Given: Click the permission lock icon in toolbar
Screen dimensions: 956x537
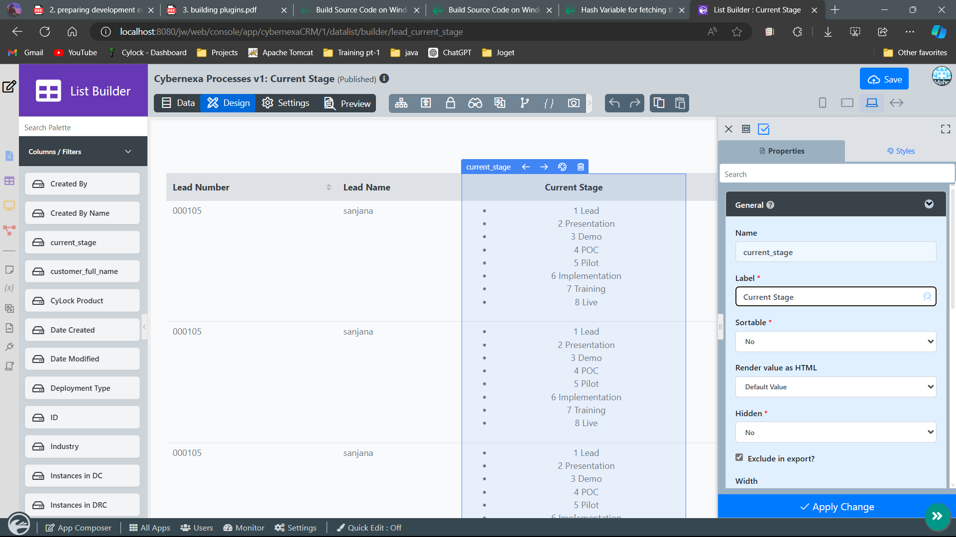Looking at the screenshot, I should (x=450, y=103).
